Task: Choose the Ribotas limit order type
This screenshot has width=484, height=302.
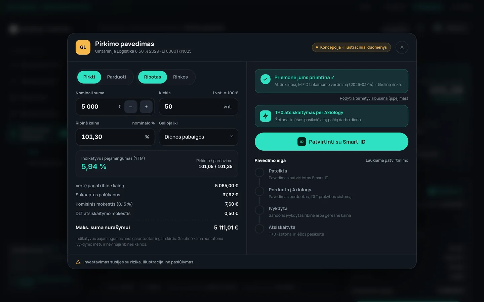Action: coord(153,77)
